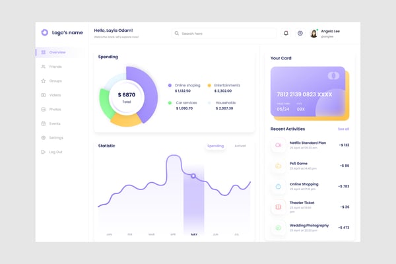Click the -$ 132 amount

point(345,145)
